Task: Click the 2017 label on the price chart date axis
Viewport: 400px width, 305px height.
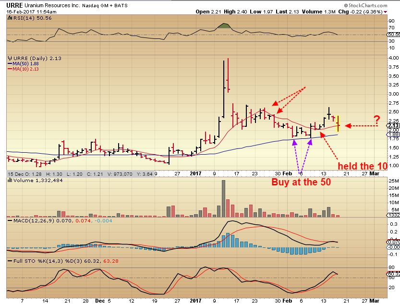Action: pos(195,173)
